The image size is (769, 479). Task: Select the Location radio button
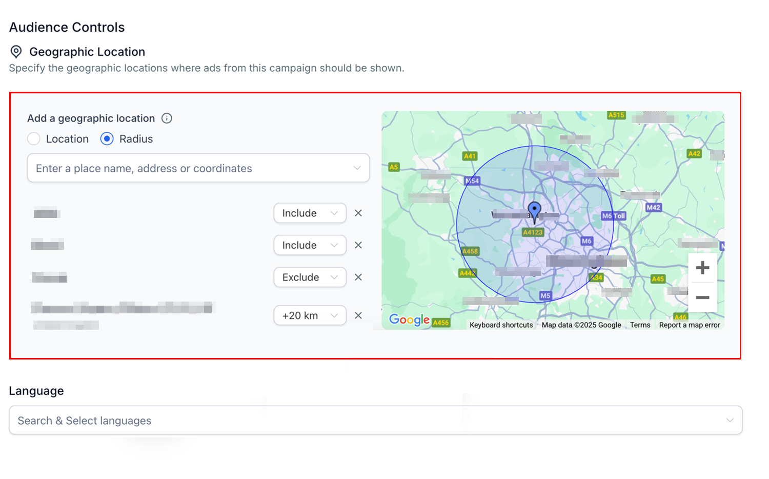pos(34,139)
